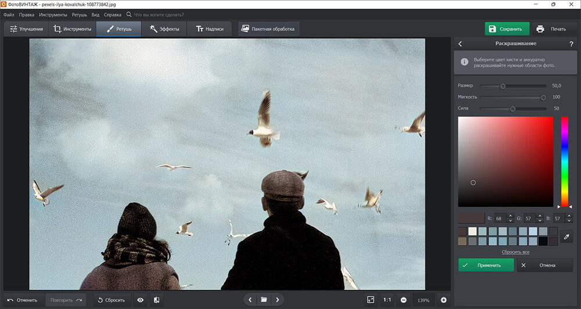Click the fit-to-screen icon
This screenshot has width=581, height=309.
click(x=371, y=300)
